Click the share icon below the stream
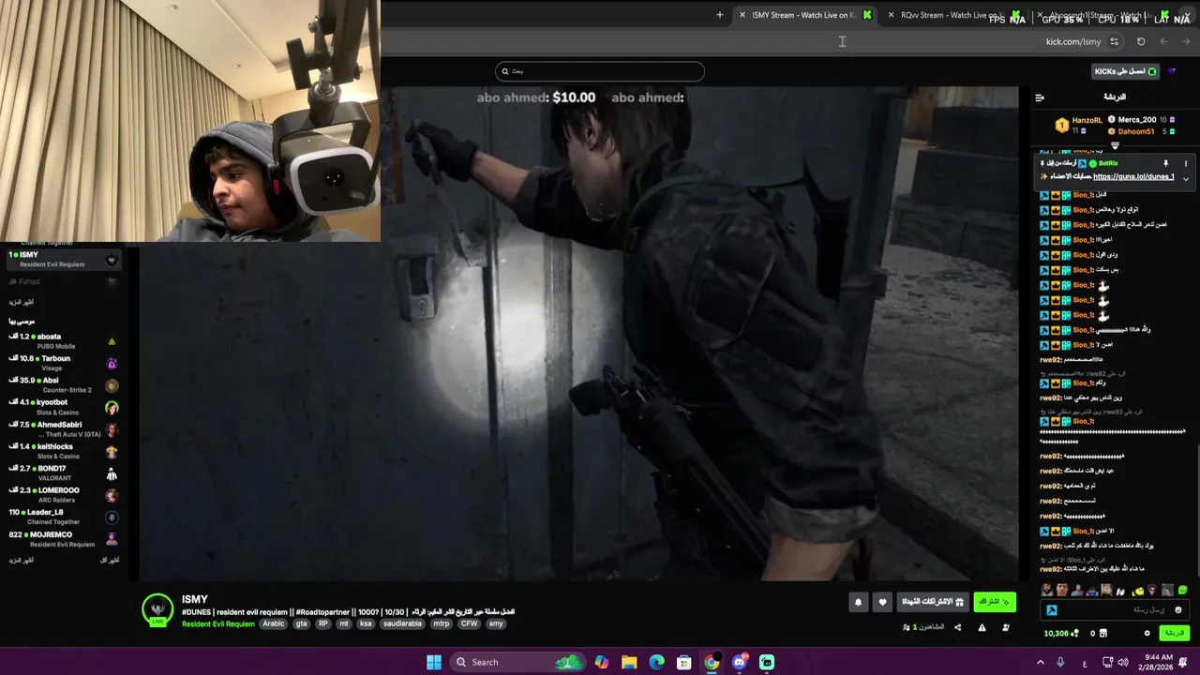The image size is (1200, 675). [957, 627]
